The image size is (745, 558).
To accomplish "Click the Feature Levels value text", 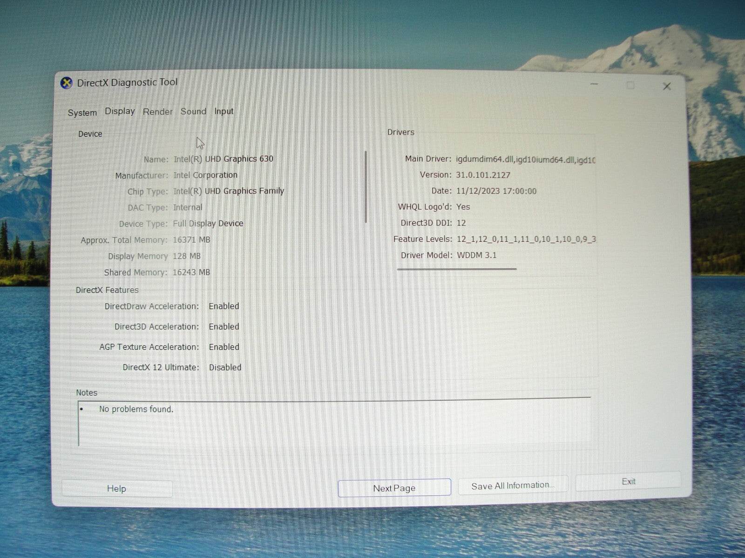I will pos(526,239).
